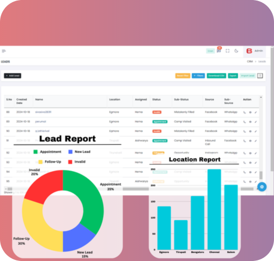Sort table by Status column header
274x261 pixels.
coord(157,100)
